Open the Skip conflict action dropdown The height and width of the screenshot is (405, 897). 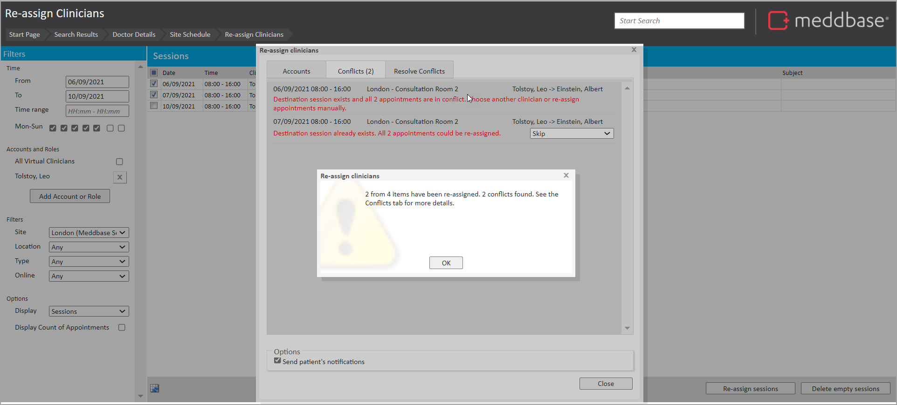[x=572, y=134]
